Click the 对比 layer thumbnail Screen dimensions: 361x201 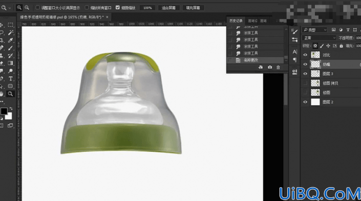tap(315, 55)
